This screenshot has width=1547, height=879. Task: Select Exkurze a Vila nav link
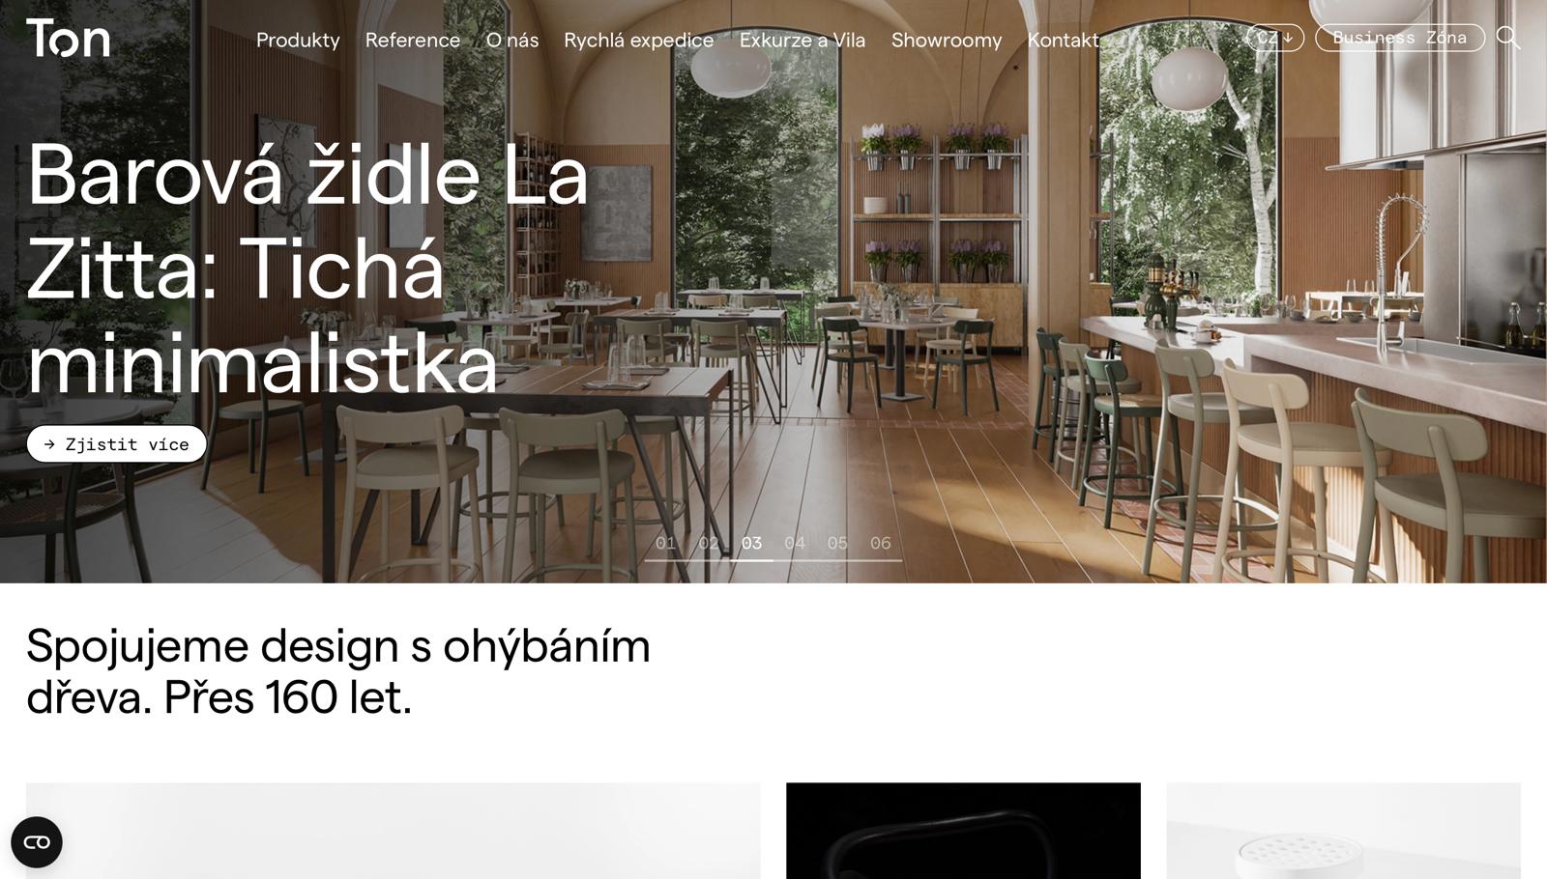[803, 41]
